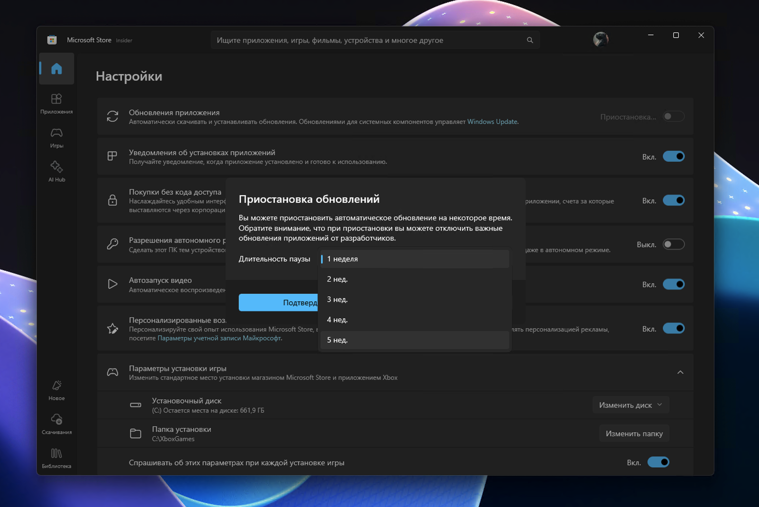Click the Автозапуск видео row title

coord(160,280)
